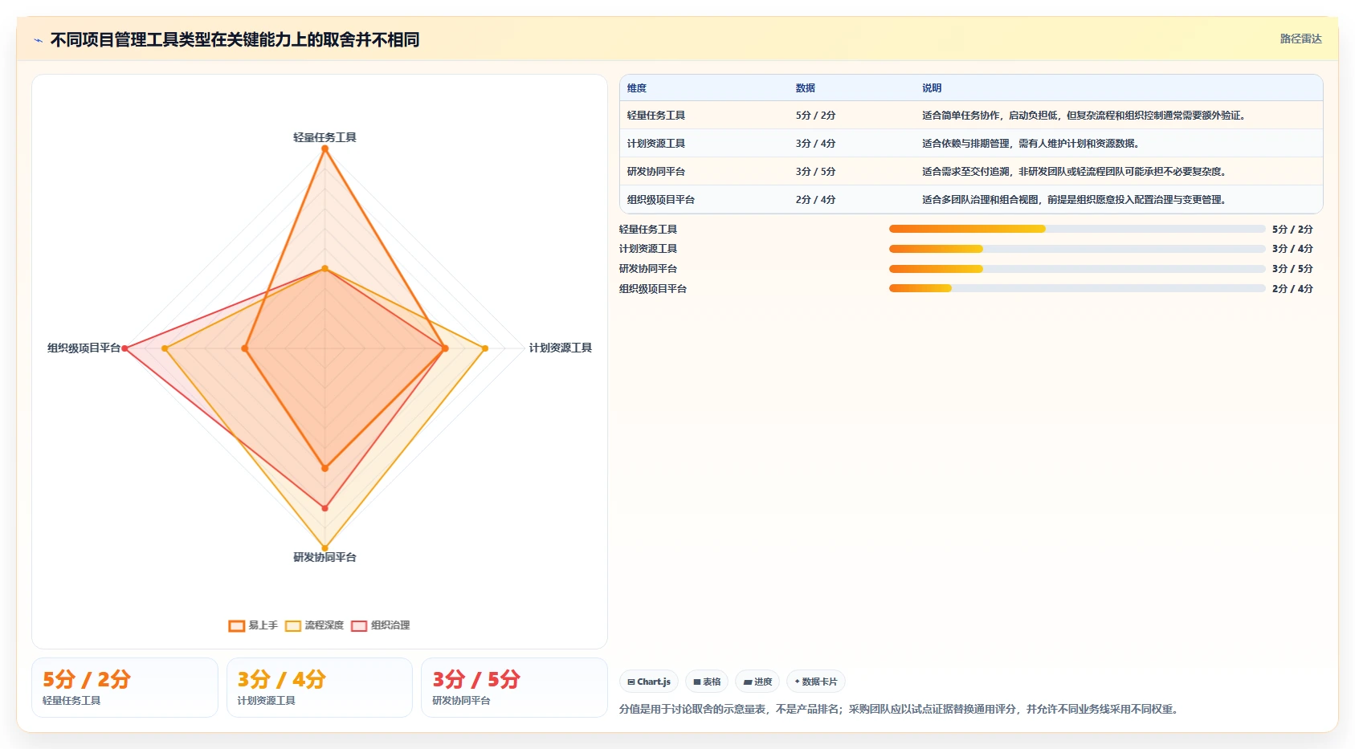Viewport: 1355px width, 749px height.
Task: Click the 组织级项目平台 radar axis label
Action: click(84, 348)
